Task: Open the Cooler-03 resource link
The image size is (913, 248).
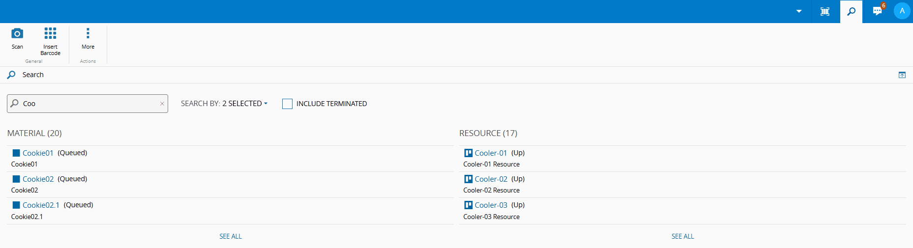Action: click(491, 205)
